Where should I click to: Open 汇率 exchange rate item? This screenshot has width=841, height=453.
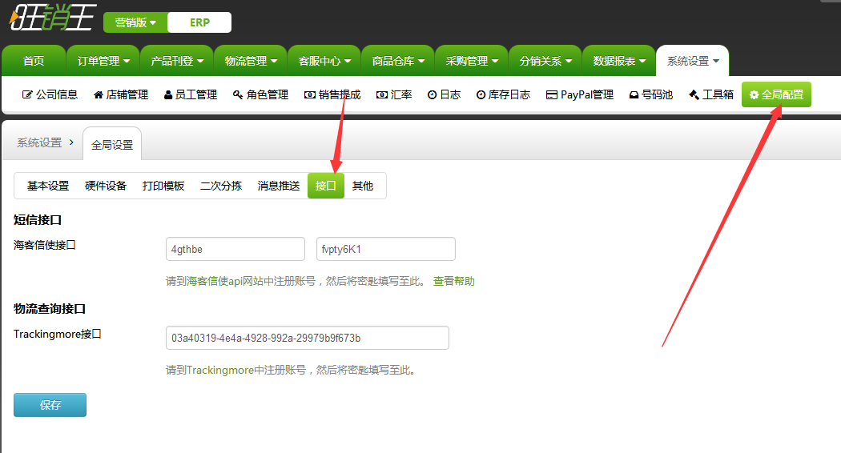pyautogui.click(x=394, y=95)
